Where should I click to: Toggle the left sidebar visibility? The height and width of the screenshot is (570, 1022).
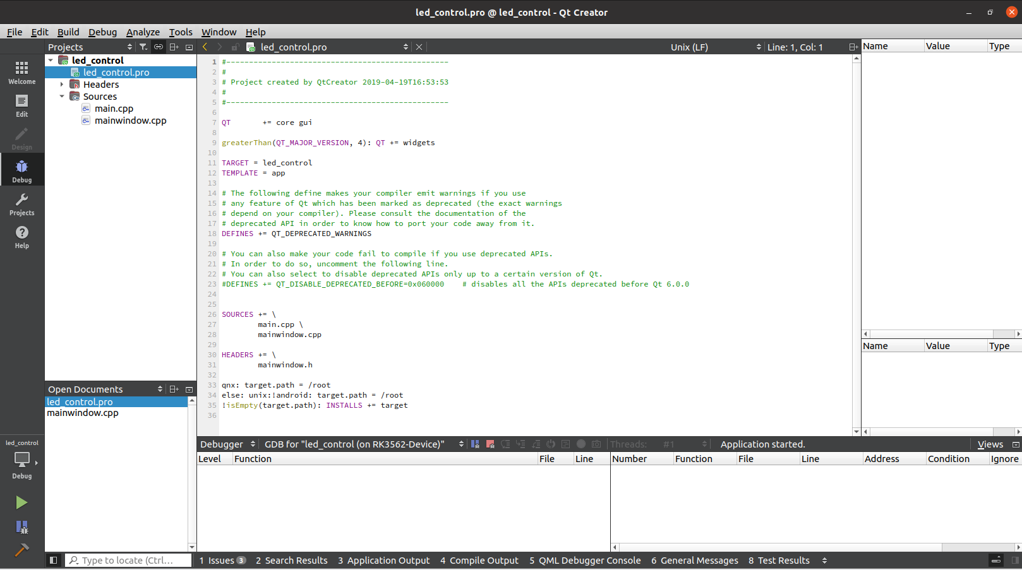[x=54, y=560]
